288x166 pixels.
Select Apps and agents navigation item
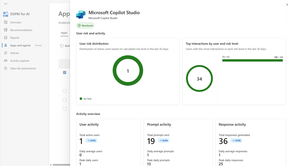[20, 45]
